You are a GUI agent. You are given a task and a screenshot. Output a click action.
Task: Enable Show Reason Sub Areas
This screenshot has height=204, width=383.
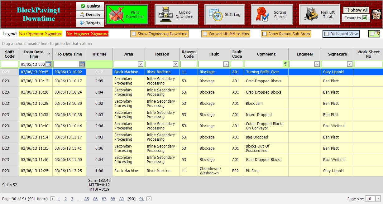click(264, 34)
